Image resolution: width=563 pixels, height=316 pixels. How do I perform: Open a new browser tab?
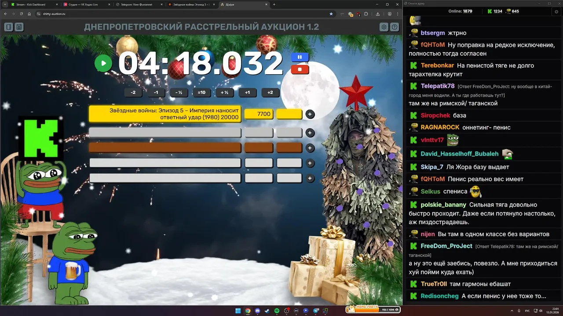pyautogui.click(x=274, y=4)
